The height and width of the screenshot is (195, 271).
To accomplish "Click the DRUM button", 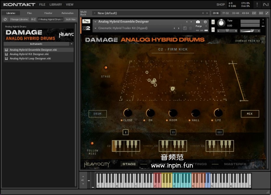I will 98,114.
